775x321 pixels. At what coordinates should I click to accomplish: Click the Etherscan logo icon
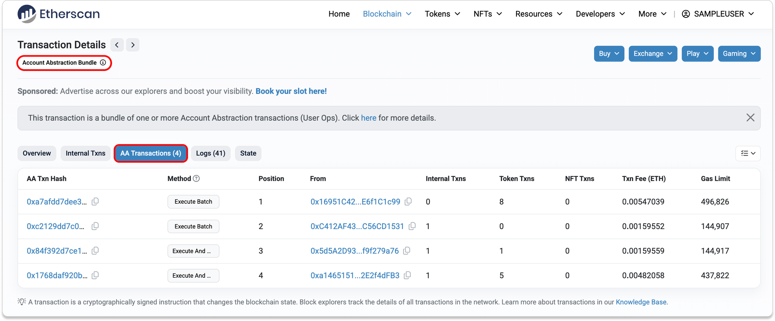tap(26, 14)
